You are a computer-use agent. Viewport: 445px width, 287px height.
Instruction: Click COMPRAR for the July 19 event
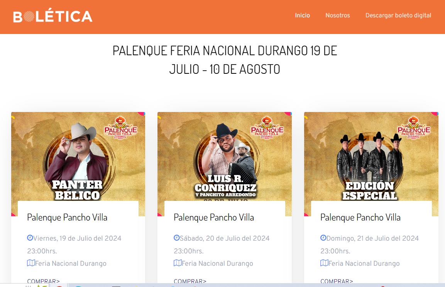(x=44, y=281)
